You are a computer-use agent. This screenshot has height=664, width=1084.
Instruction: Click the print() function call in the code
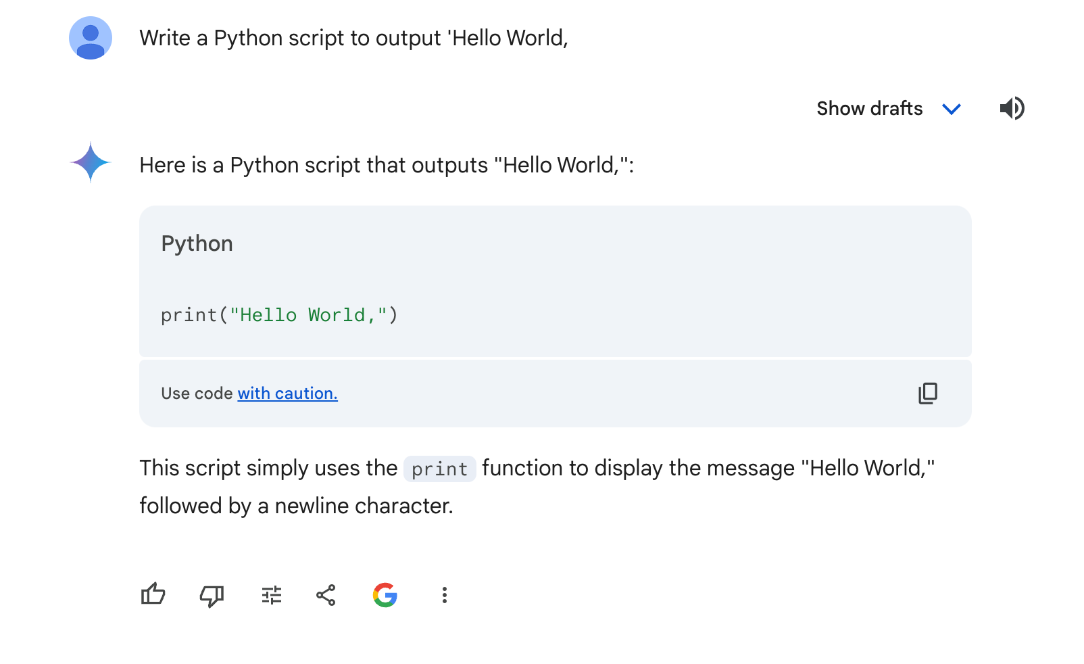[x=191, y=314]
